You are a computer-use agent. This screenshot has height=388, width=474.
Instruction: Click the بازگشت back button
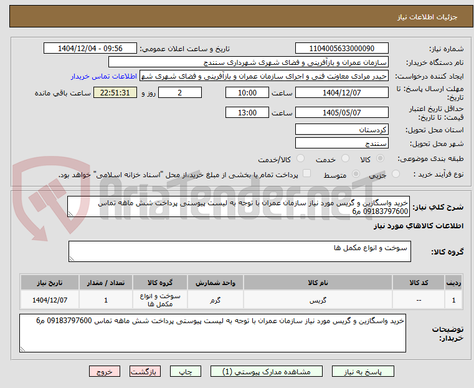[x=145, y=371]
